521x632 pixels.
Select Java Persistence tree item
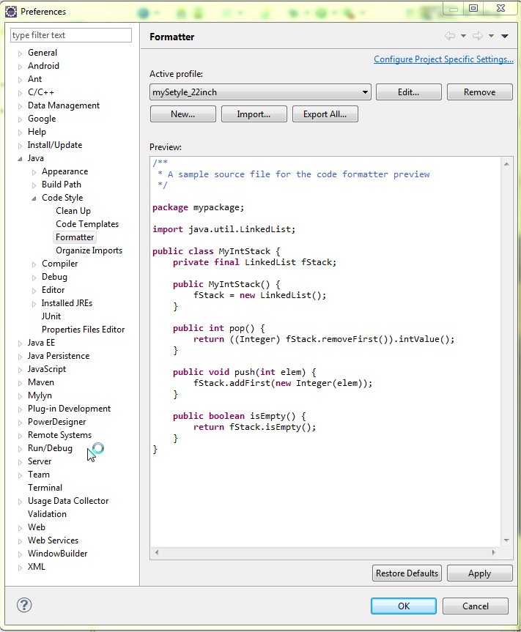58,356
